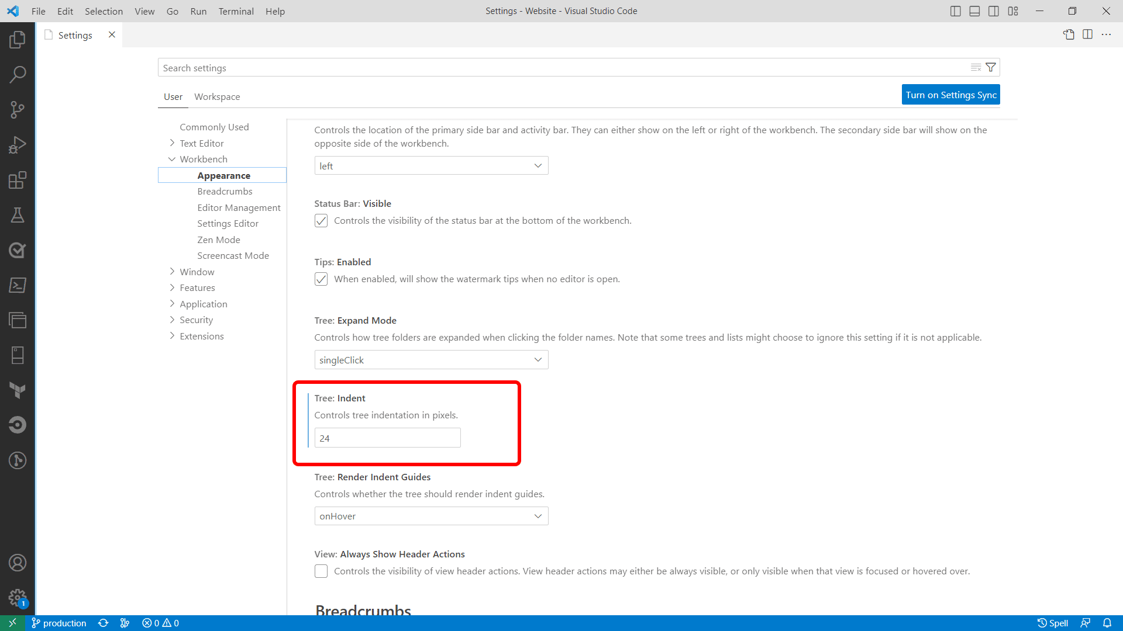
Task: Open the Extensions view
Action: [x=18, y=180]
